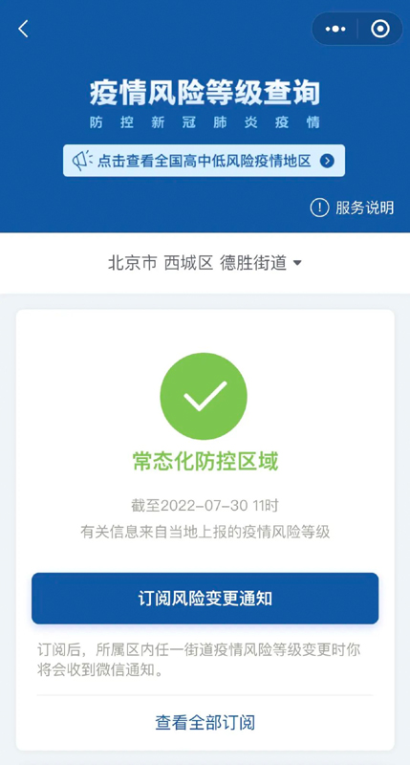Screen dimensions: 410x765
Task: Click 订阅风险变更通知 button
Action: [205, 599]
